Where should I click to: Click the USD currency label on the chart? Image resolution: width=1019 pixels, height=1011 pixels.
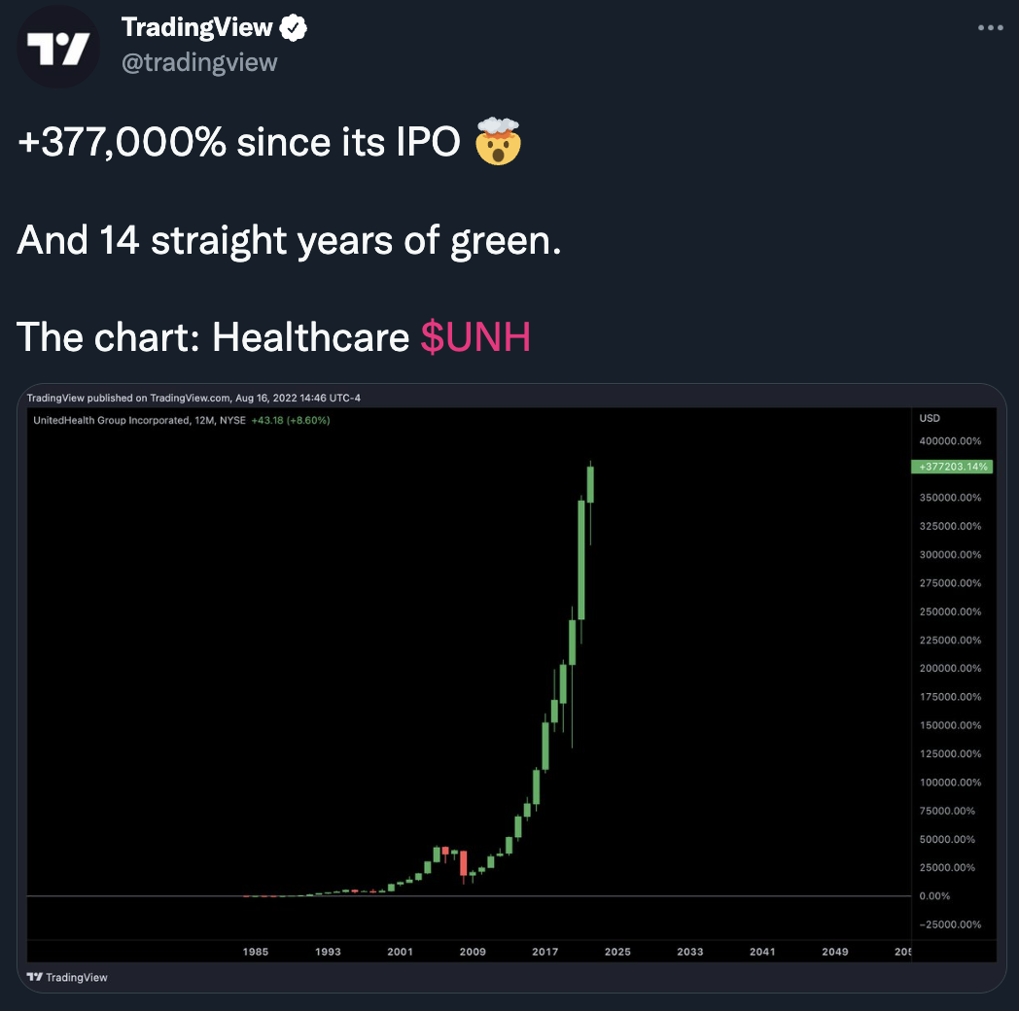tap(930, 418)
